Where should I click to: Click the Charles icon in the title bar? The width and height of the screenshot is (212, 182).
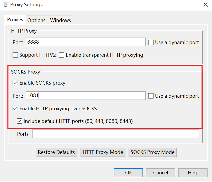(5, 5)
